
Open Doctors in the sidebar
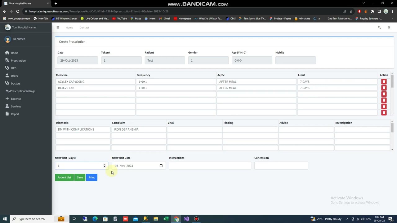[x=16, y=84]
